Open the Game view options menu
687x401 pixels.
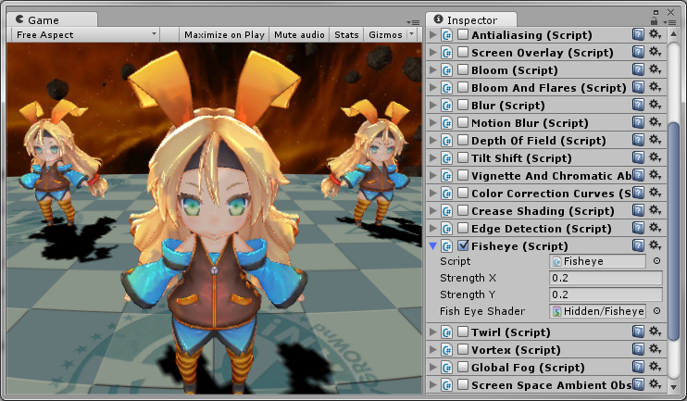click(x=413, y=22)
